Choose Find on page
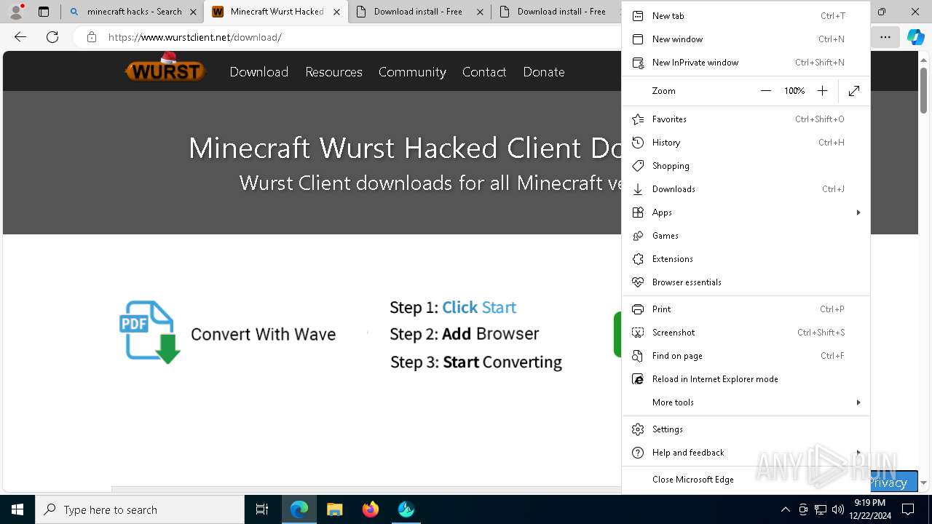This screenshot has height=524, width=932. pyautogui.click(x=746, y=356)
